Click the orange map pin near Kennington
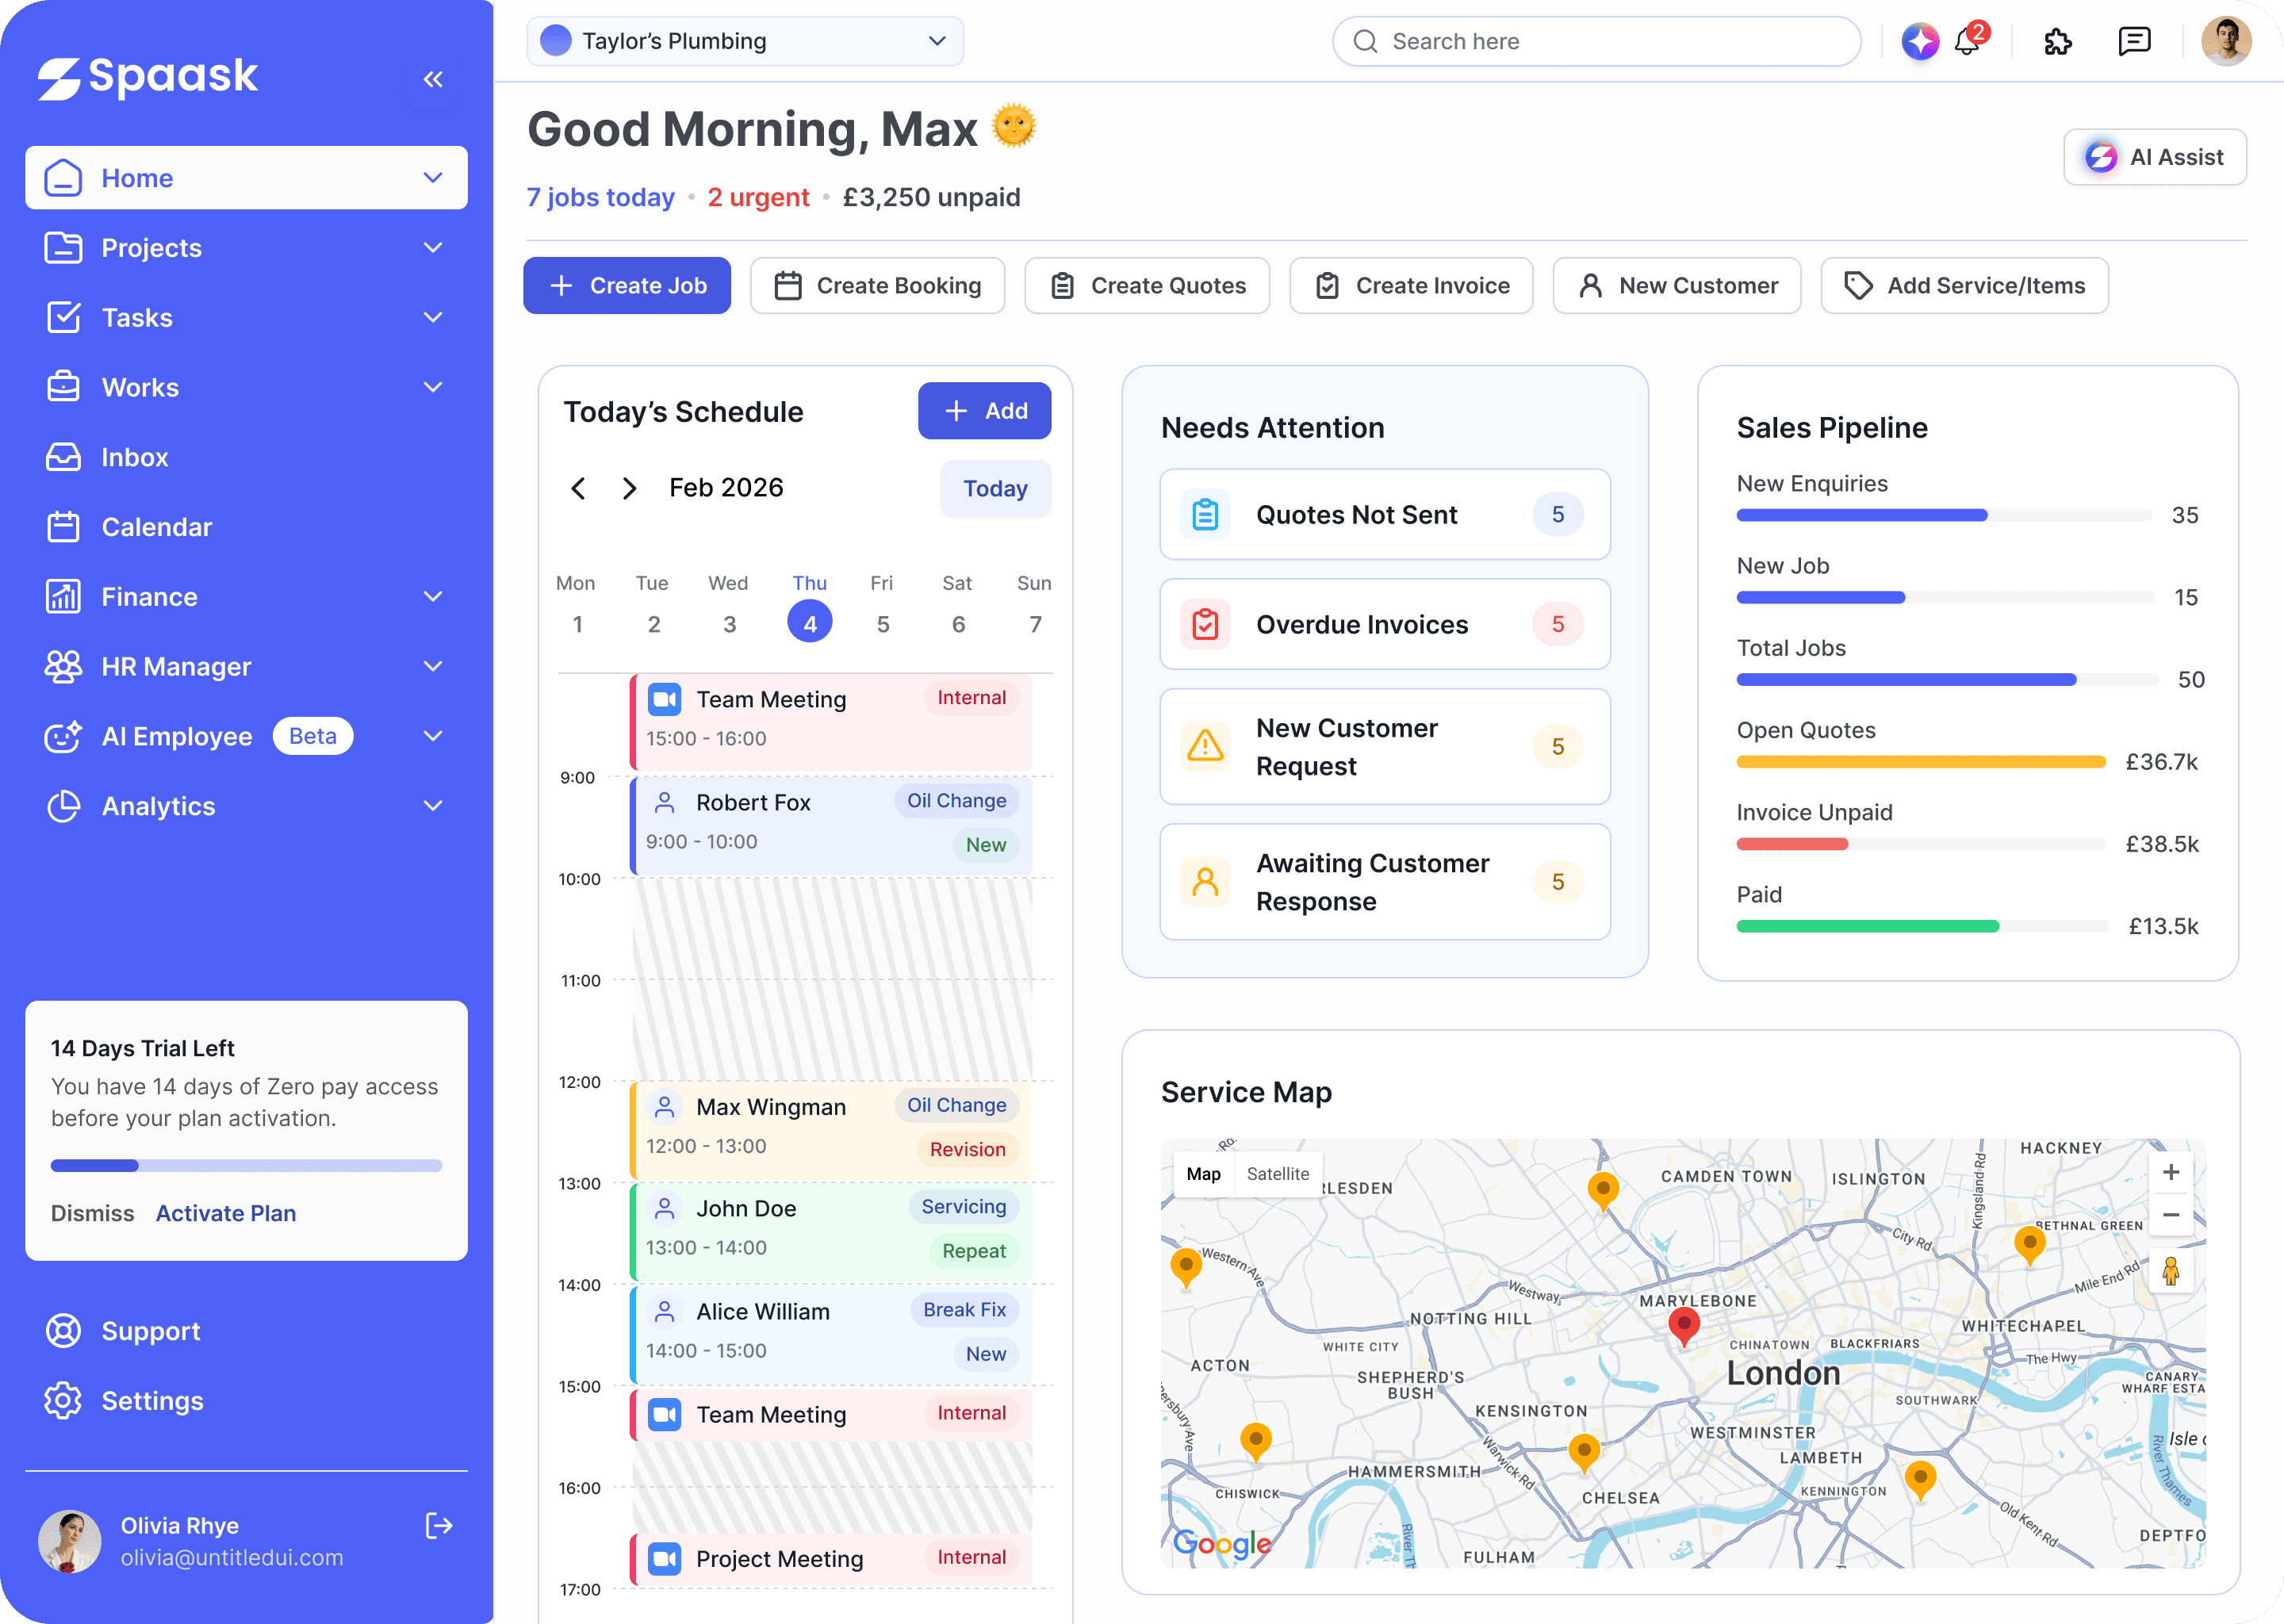The height and width of the screenshot is (1624, 2284). pyautogui.click(x=1919, y=1480)
